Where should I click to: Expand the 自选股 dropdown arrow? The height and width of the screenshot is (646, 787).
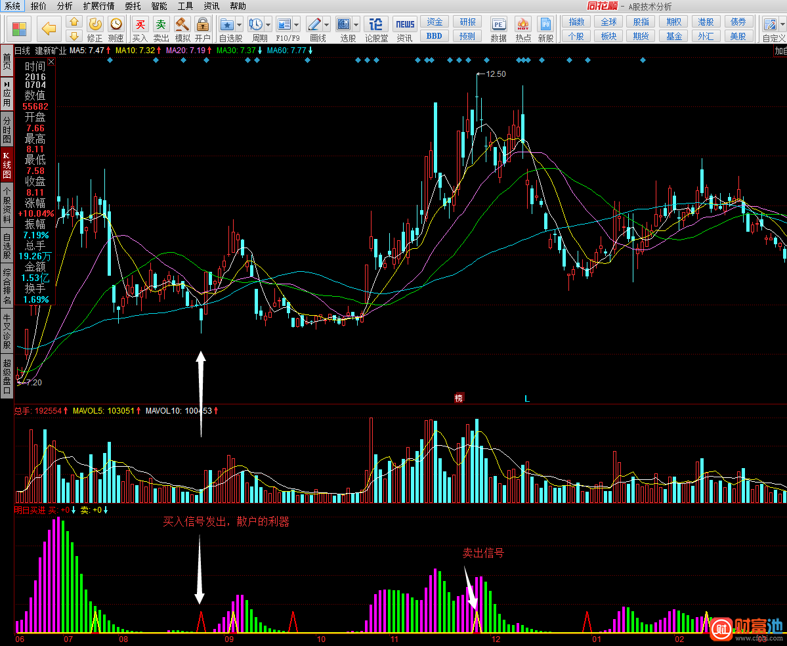tap(239, 24)
